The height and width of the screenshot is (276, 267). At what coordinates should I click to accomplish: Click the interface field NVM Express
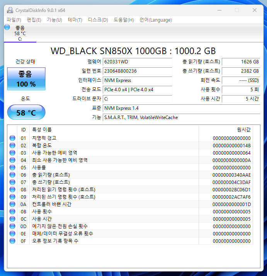[x=138, y=80]
